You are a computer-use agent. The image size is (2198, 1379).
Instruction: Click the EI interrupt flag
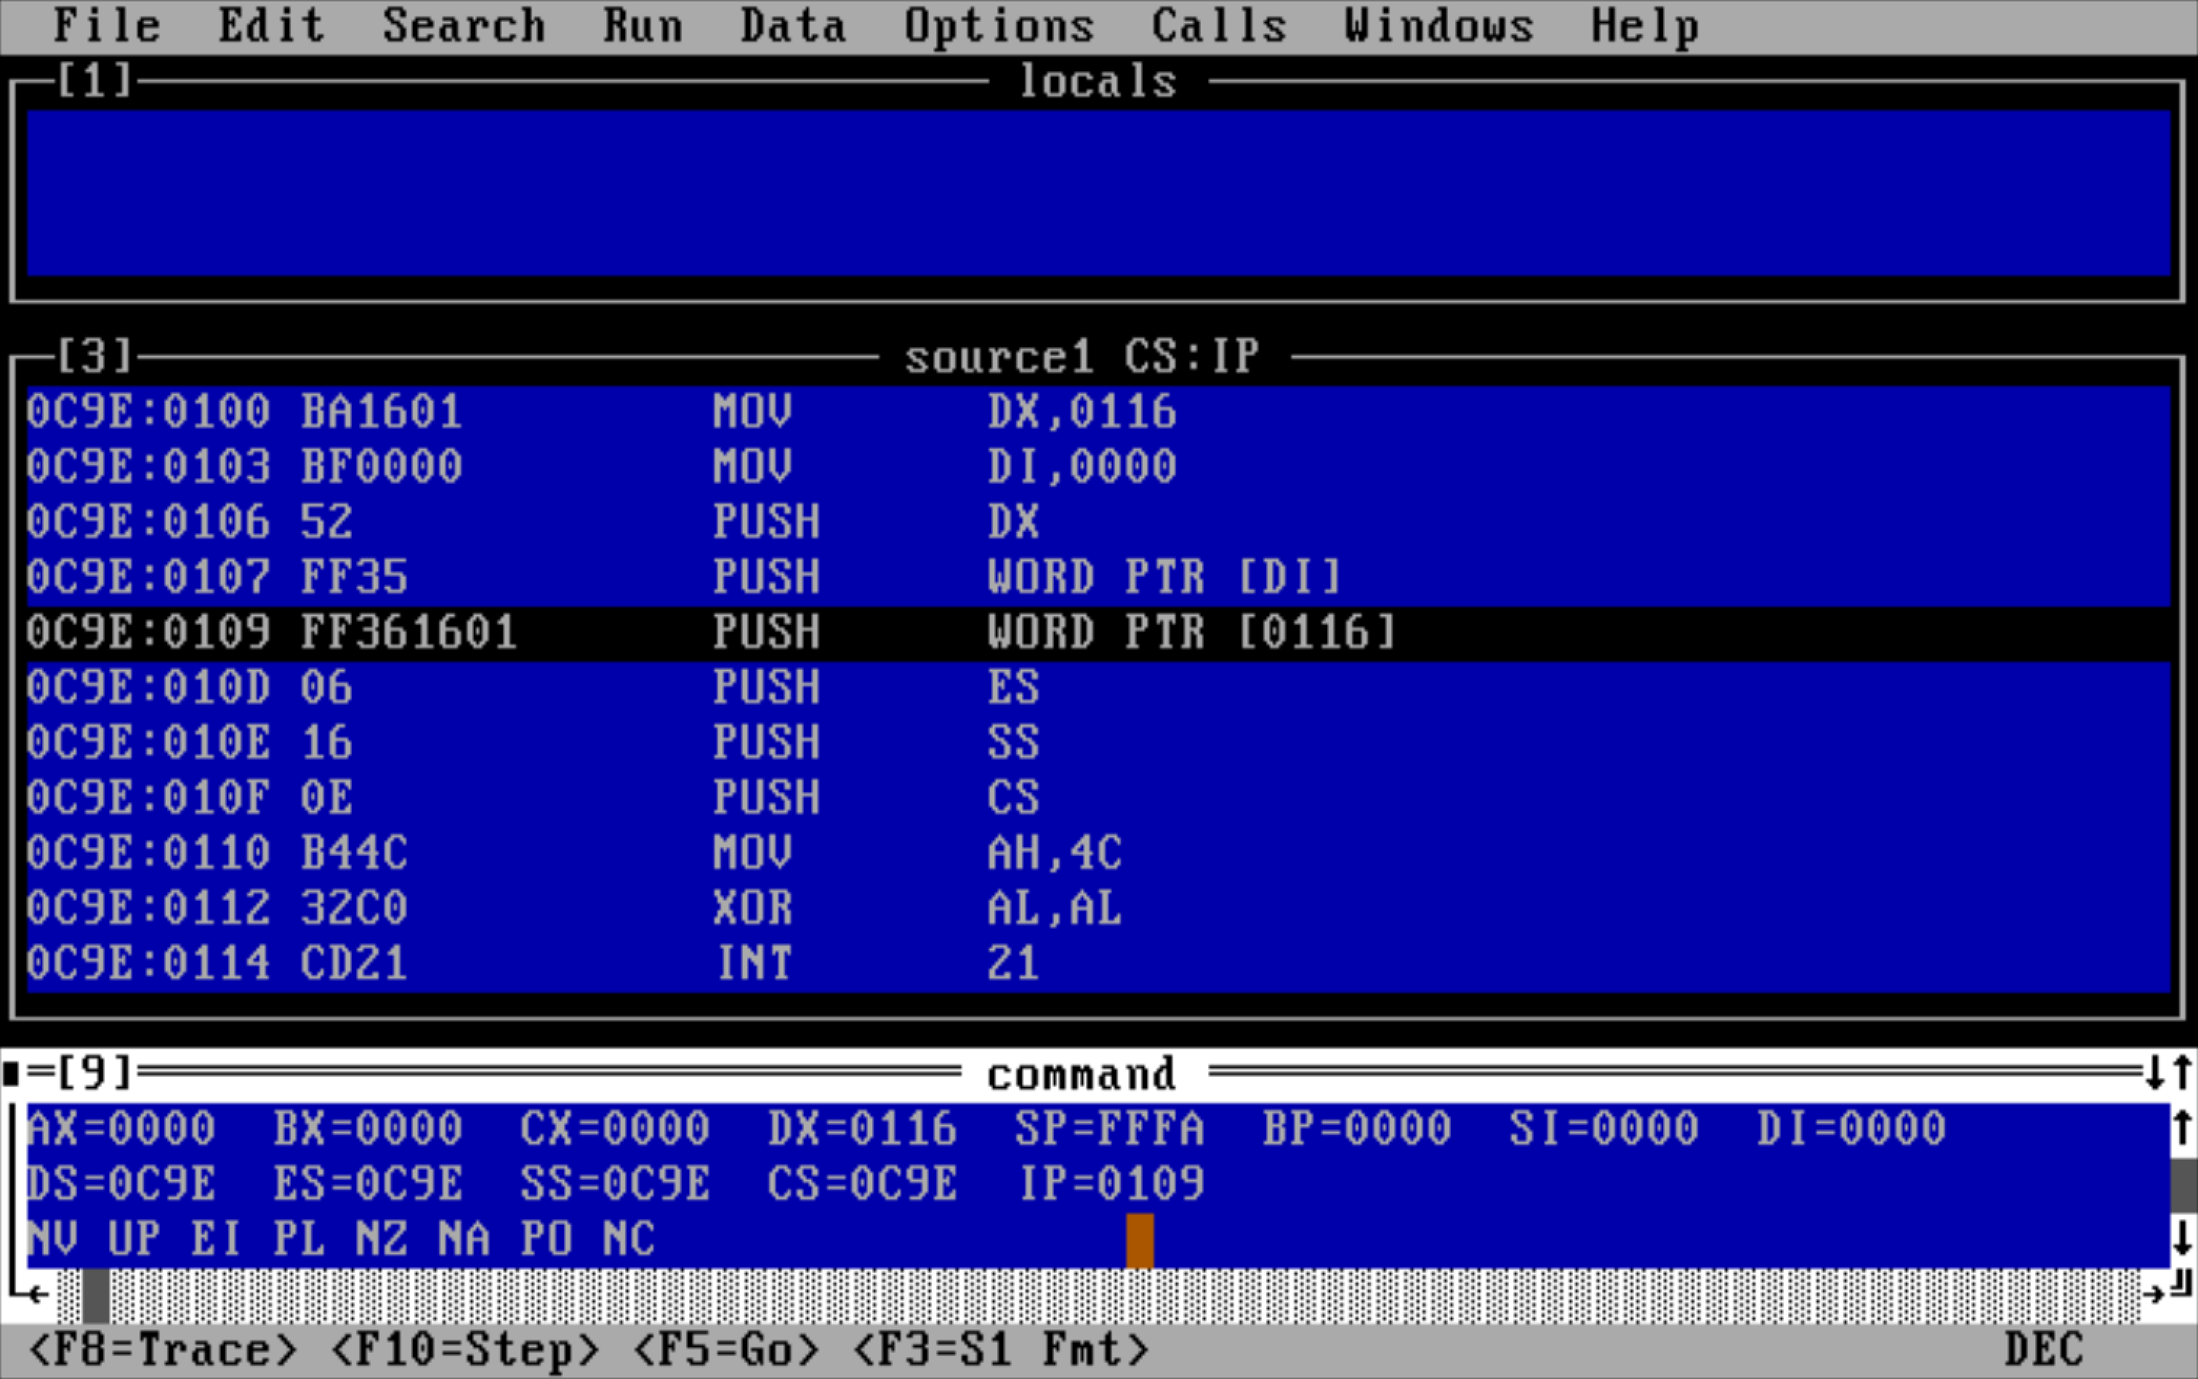click(x=217, y=1240)
